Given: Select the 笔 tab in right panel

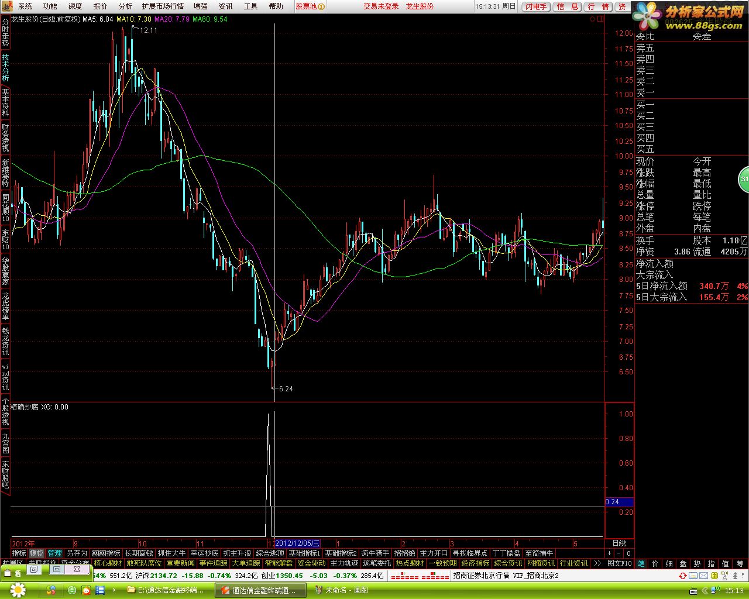Looking at the screenshot, I should coord(641,563).
